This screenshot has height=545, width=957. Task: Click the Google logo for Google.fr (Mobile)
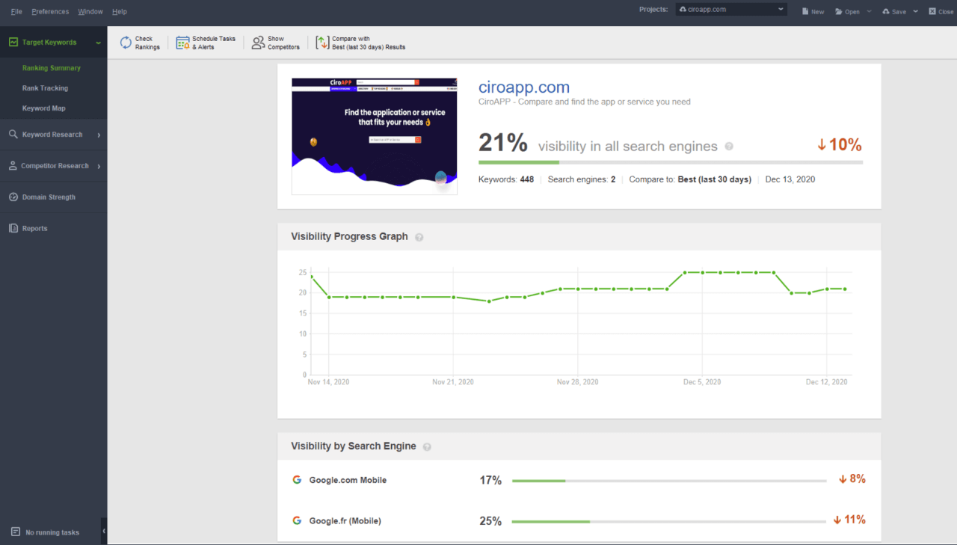pos(297,520)
